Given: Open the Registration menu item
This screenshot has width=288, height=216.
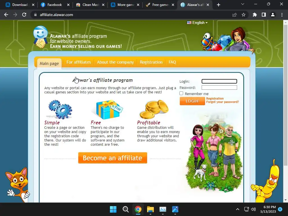Looking at the screenshot, I should (x=151, y=62).
